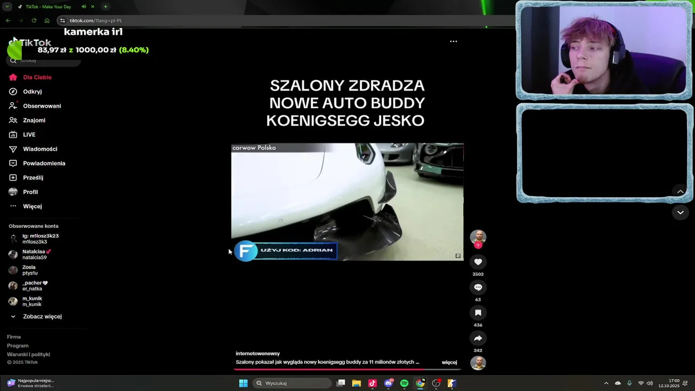
Task: Click the TikTok search field
Action: click(x=43, y=60)
